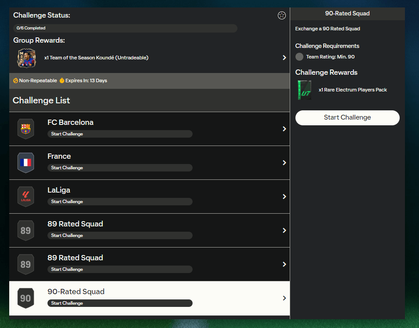Click the 90 rating badge icon
The height and width of the screenshot is (328, 419).
pyautogui.click(x=26, y=298)
